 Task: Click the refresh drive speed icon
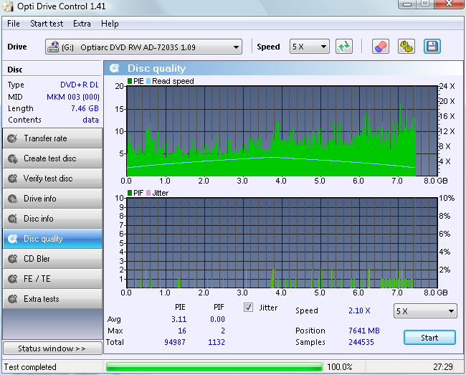pyautogui.click(x=344, y=47)
